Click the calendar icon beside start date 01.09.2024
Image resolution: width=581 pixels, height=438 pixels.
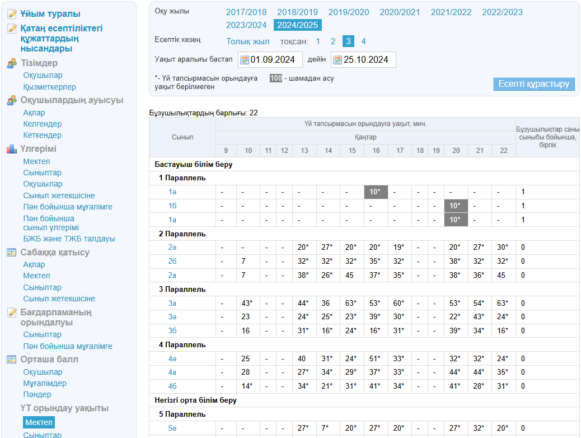click(244, 60)
